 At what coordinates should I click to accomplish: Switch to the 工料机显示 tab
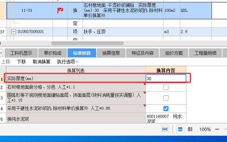21,53
